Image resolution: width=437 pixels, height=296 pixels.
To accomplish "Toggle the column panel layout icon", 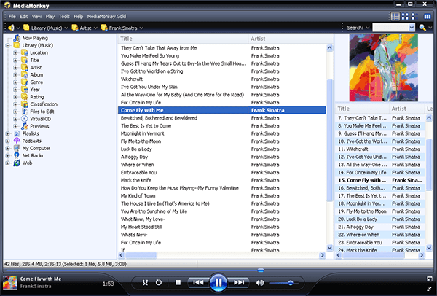I will coord(428,17).
